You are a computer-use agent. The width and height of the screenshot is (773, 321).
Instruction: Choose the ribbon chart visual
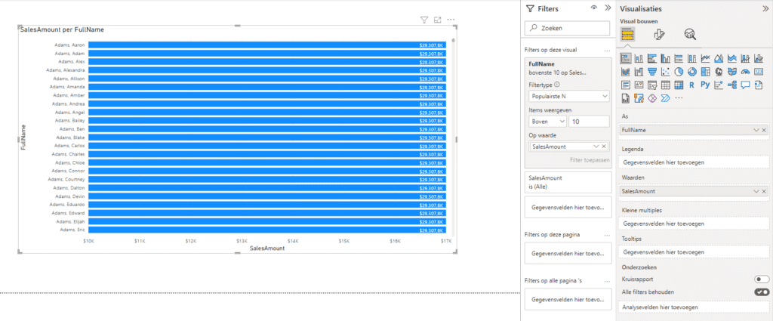[626, 72]
